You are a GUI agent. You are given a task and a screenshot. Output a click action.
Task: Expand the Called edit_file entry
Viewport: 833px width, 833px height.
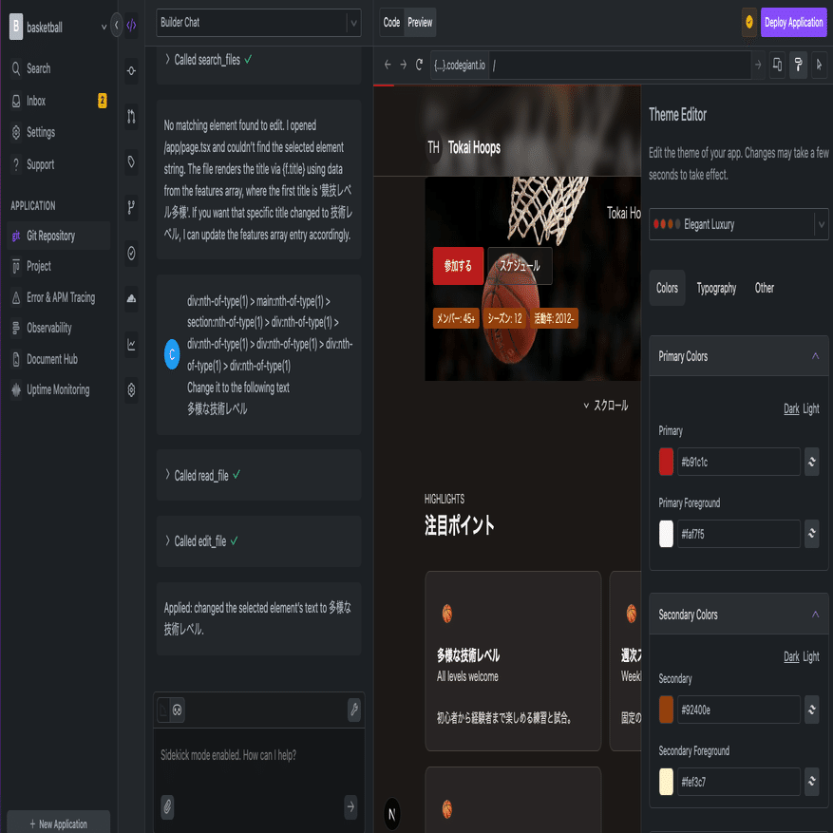coord(200,540)
